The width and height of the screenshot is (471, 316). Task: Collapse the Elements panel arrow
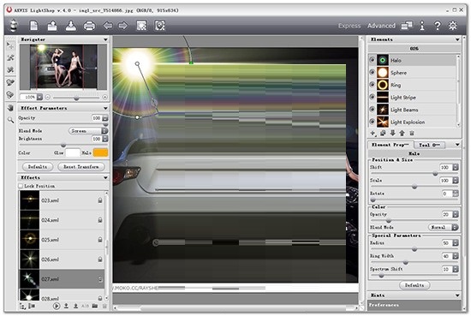[457, 39]
